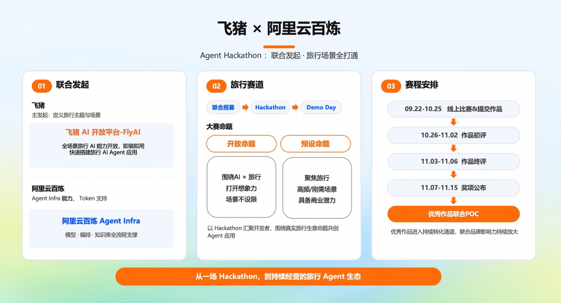Screen dimensions: 561x303
Task: Click the down arrow below 作品初评
Action: 454,148
